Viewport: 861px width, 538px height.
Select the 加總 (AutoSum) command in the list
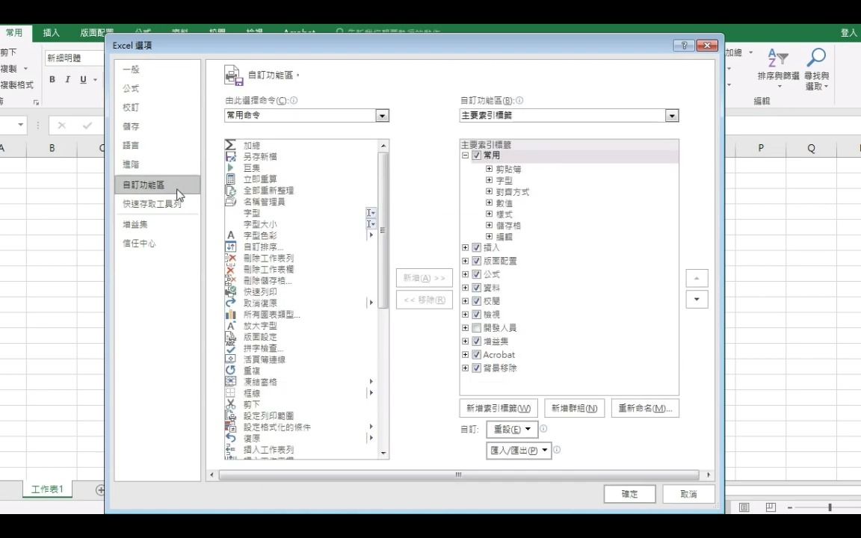pos(252,144)
